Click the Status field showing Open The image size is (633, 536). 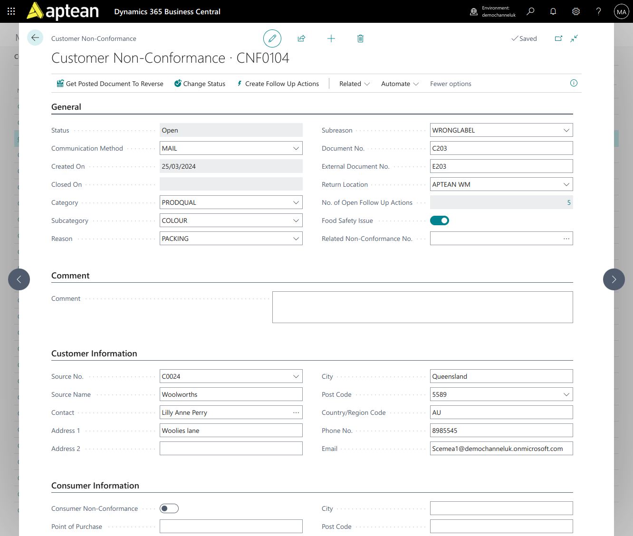click(231, 130)
